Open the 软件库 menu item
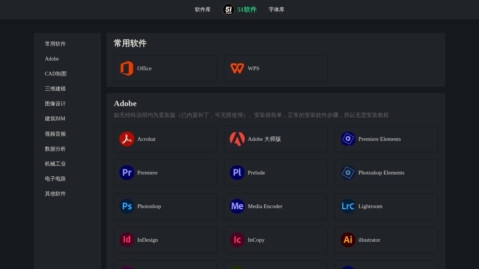Viewport: 479px width, 269px height. pyautogui.click(x=203, y=10)
